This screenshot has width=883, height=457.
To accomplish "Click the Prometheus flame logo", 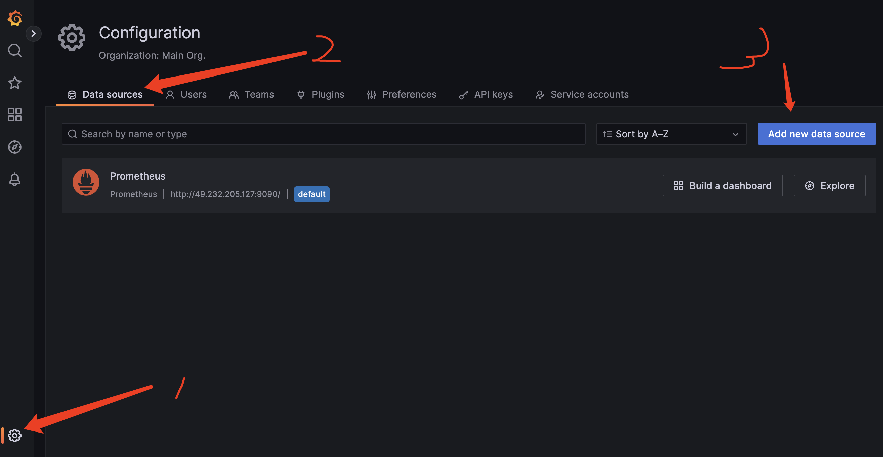I will (86, 182).
